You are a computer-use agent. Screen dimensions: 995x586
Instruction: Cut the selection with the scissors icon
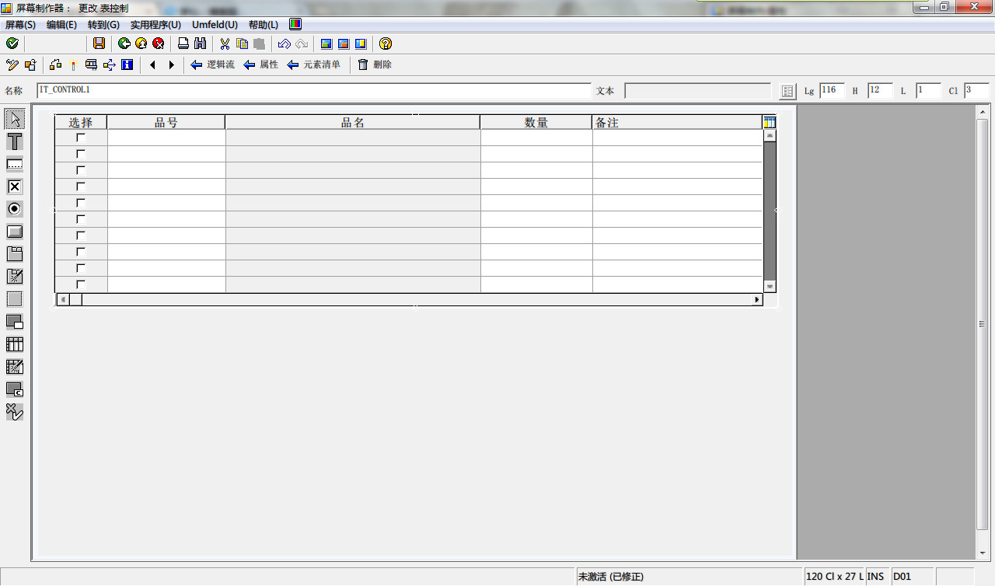225,44
